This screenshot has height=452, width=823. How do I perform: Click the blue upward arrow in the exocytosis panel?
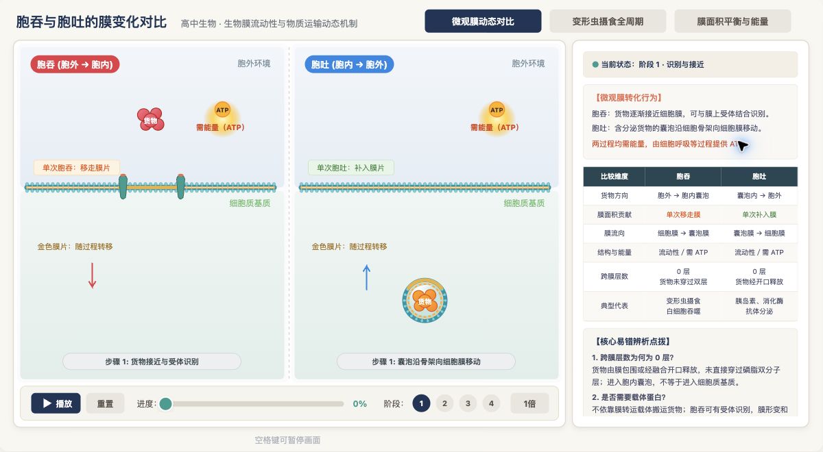point(366,277)
